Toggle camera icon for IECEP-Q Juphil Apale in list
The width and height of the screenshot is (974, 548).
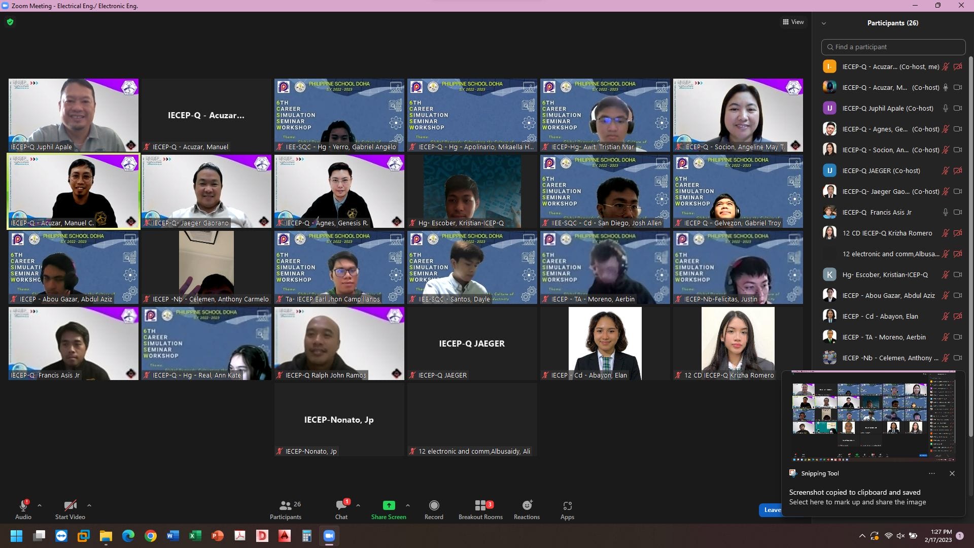[x=958, y=108]
